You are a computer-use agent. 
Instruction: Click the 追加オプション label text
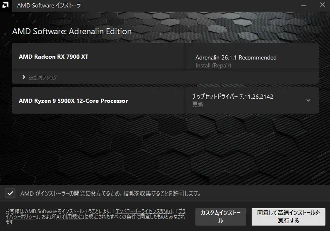(x=42, y=77)
